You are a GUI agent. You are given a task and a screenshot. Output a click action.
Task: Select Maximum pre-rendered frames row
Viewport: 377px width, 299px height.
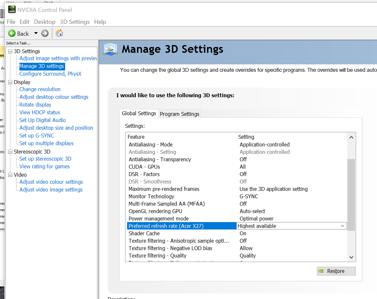tap(237, 189)
